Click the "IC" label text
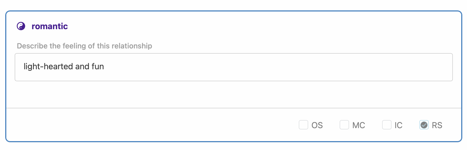Viewport: 467px width, 150px height. [x=398, y=125]
